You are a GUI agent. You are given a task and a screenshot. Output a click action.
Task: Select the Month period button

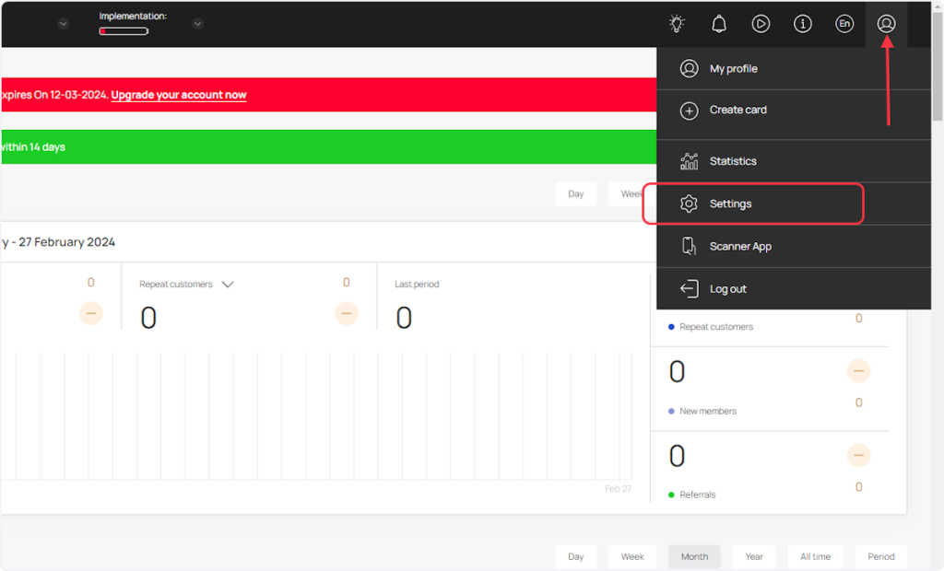coord(694,556)
